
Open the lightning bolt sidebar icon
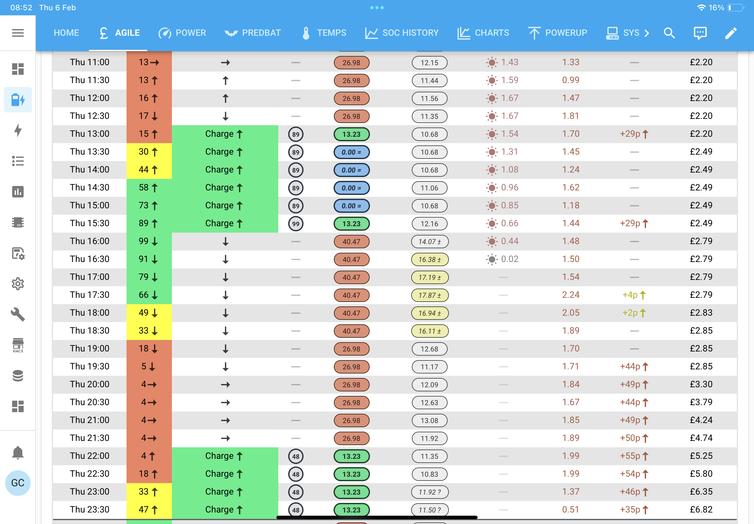[x=18, y=130]
